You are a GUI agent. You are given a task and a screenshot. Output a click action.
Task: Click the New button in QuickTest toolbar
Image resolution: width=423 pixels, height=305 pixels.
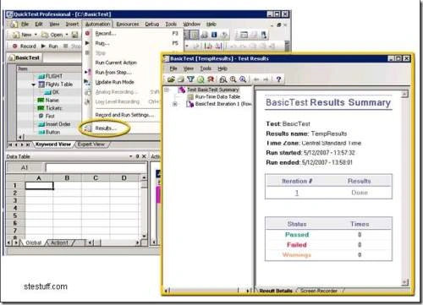23,35
